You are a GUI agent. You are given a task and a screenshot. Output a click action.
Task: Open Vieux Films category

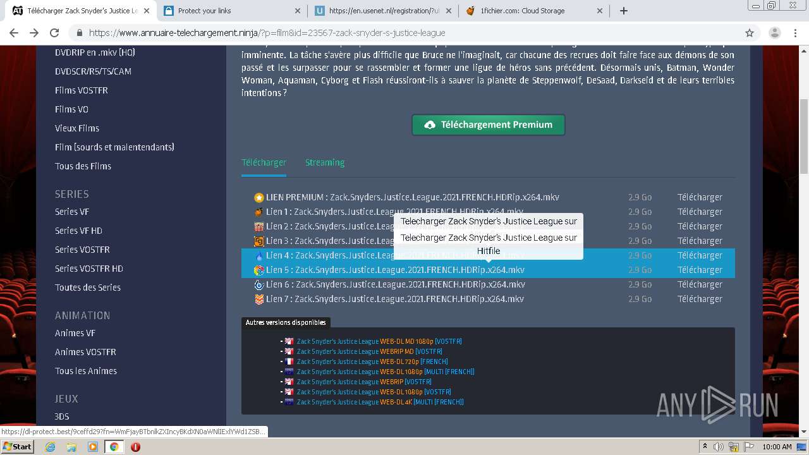(77, 128)
